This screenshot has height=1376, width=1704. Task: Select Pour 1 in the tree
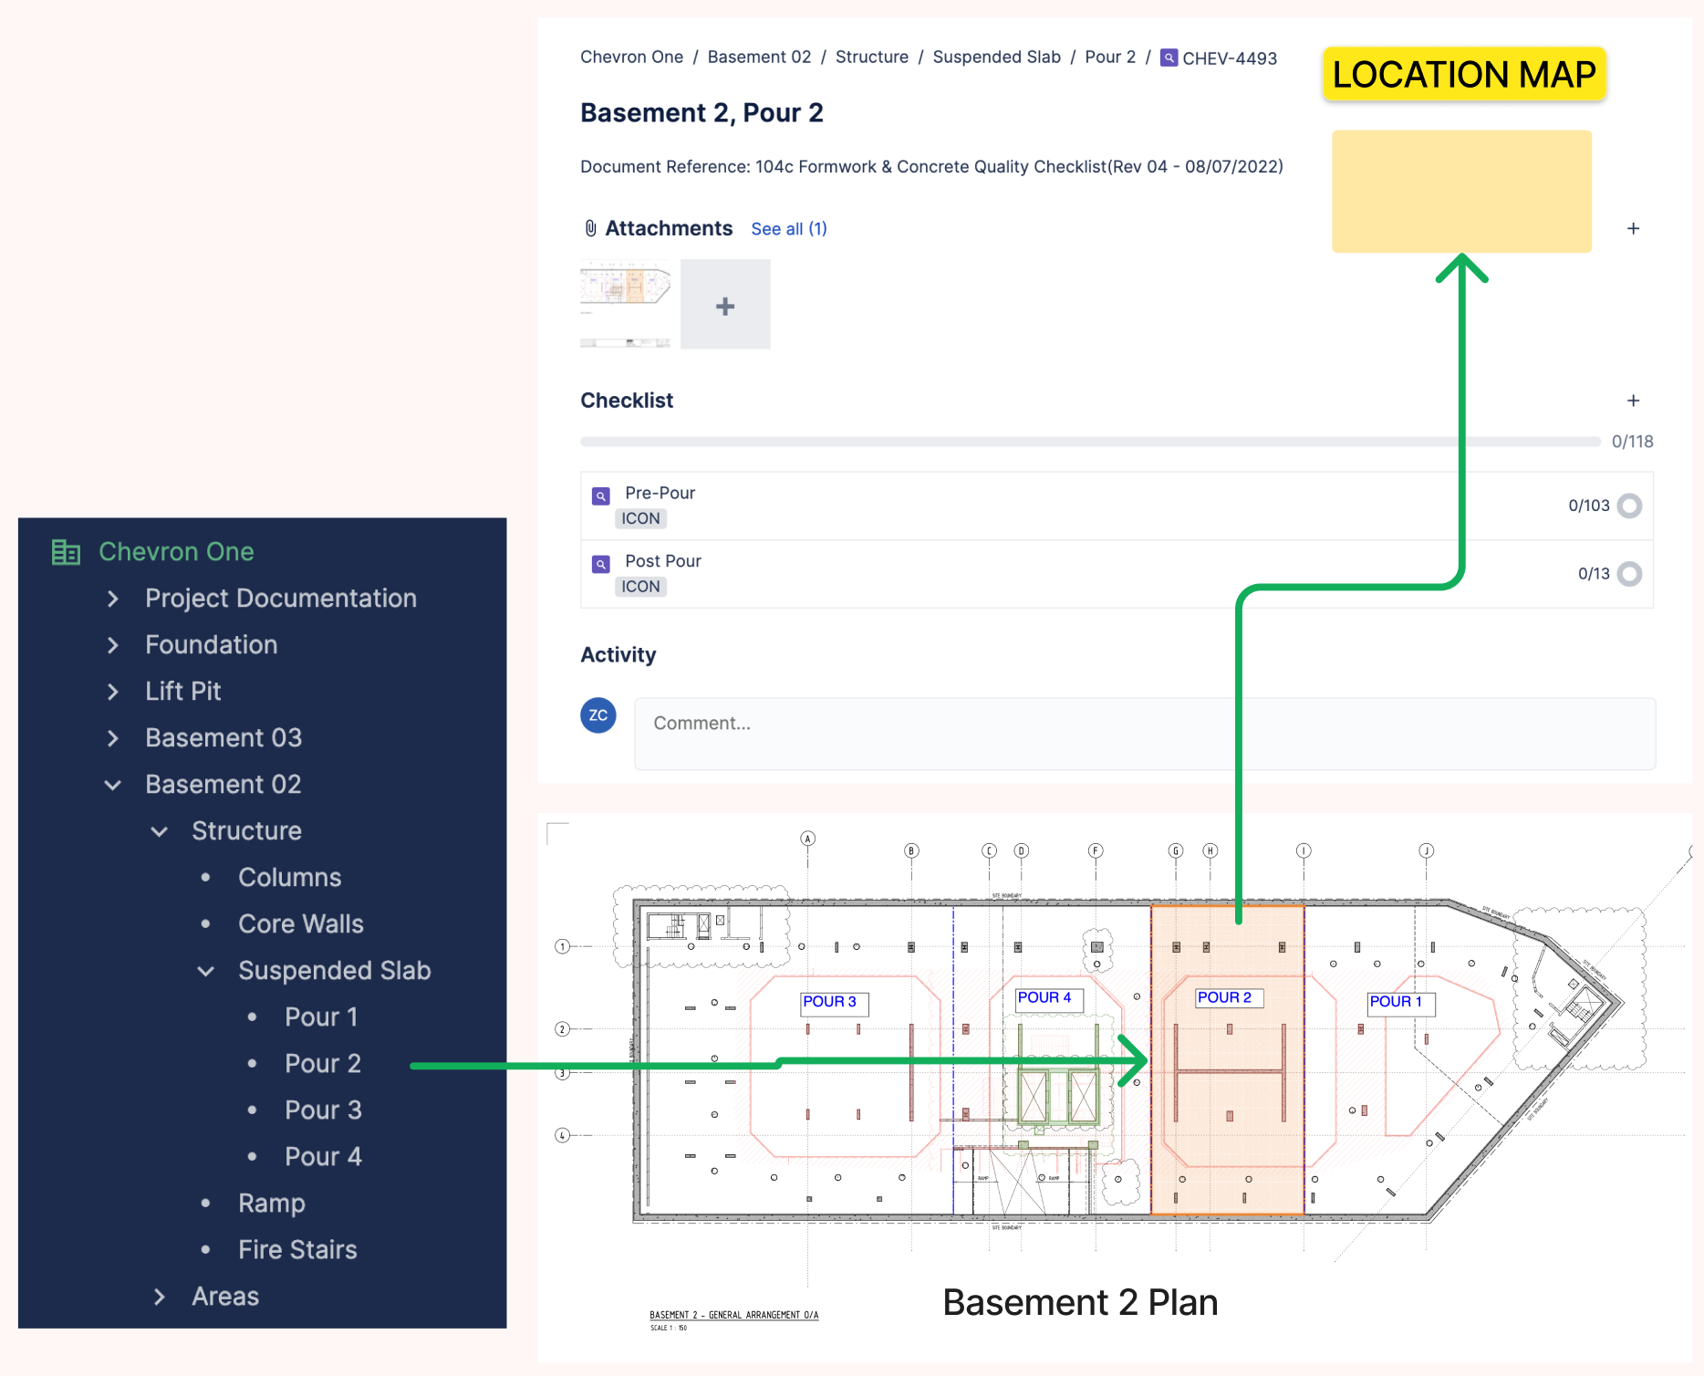(321, 1017)
